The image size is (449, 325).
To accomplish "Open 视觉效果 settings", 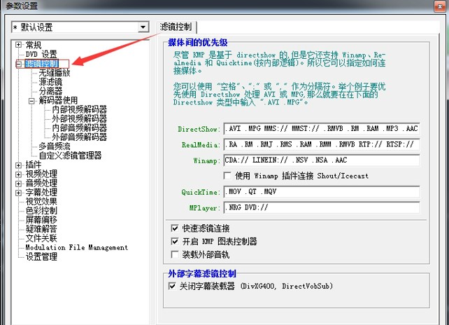I will 41,201.
